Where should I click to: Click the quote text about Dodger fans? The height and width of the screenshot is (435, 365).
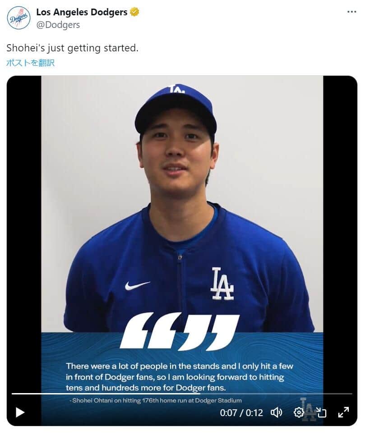pos(180,377)
